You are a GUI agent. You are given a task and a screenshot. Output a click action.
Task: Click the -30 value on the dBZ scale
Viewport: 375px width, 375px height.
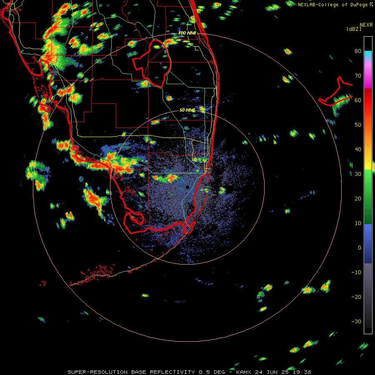pyautogui.click(x=356, y=322)
